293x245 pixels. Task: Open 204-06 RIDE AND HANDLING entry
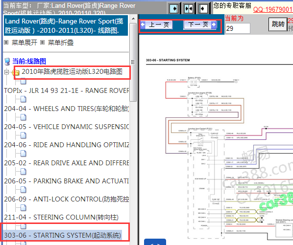coord(67,145)
